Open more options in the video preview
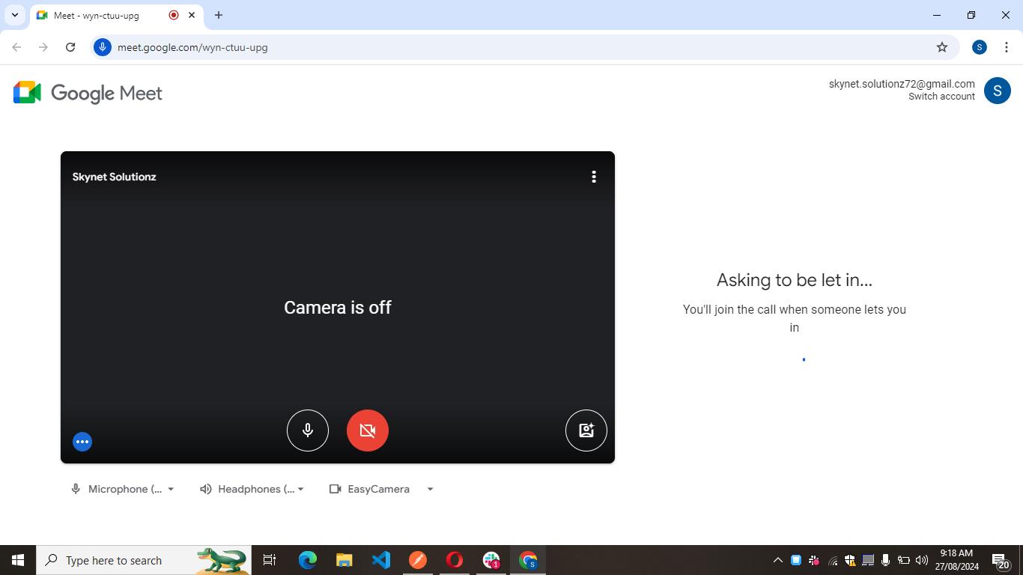Image resolution: width=1023 pixels, height=575 pixels. [x=594, y=177]
